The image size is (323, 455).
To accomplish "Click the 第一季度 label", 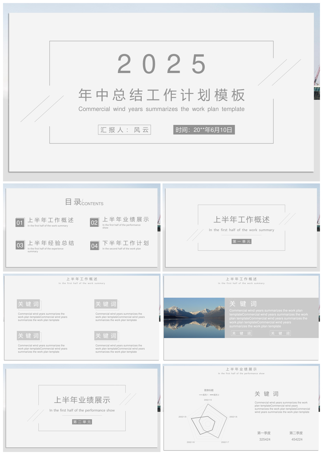I will point(264,433).
